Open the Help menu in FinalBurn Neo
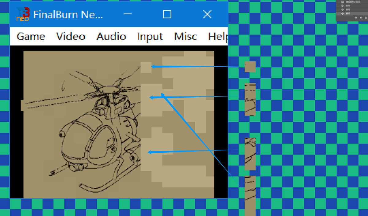 pyautogui.click(x=218, y=37)
